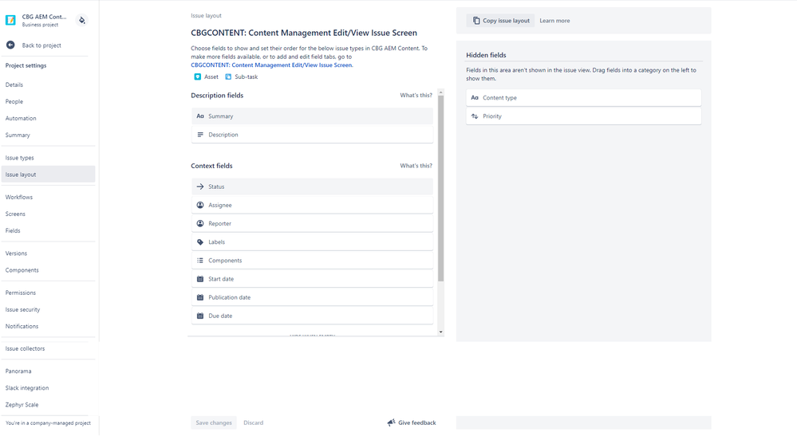Click the Publication date calendar icon

point(200,297)
